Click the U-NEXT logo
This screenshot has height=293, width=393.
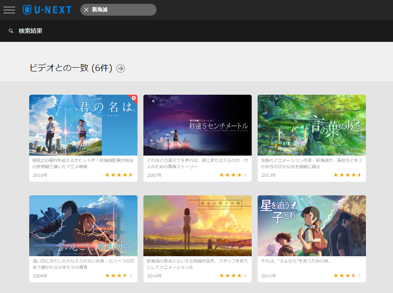(47, 10)
